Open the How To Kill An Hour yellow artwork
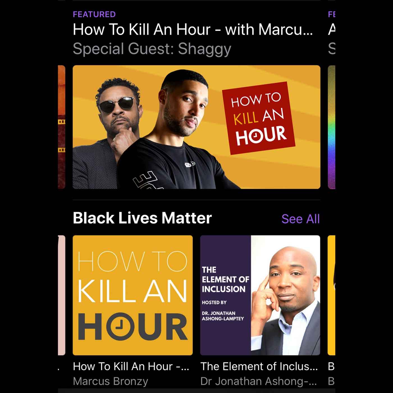393x393 pixels. tap(133, 295)
